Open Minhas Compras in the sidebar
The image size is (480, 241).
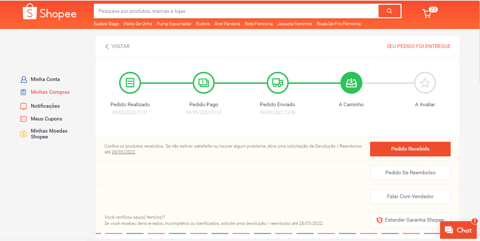pyautogui.click(x=50, y=92)
